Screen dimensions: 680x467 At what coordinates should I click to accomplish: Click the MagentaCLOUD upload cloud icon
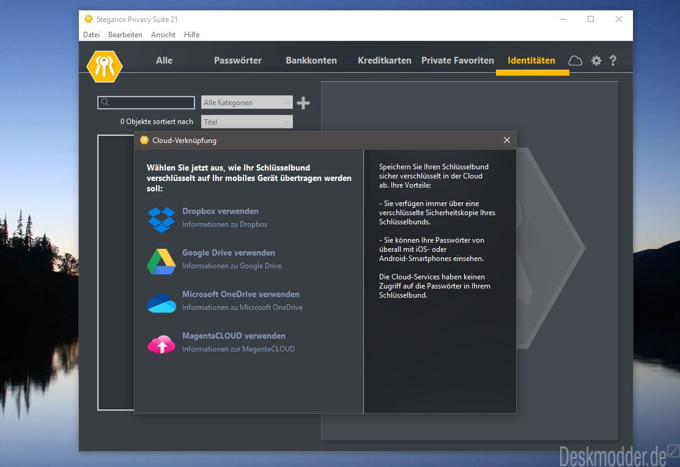point(161,344)
